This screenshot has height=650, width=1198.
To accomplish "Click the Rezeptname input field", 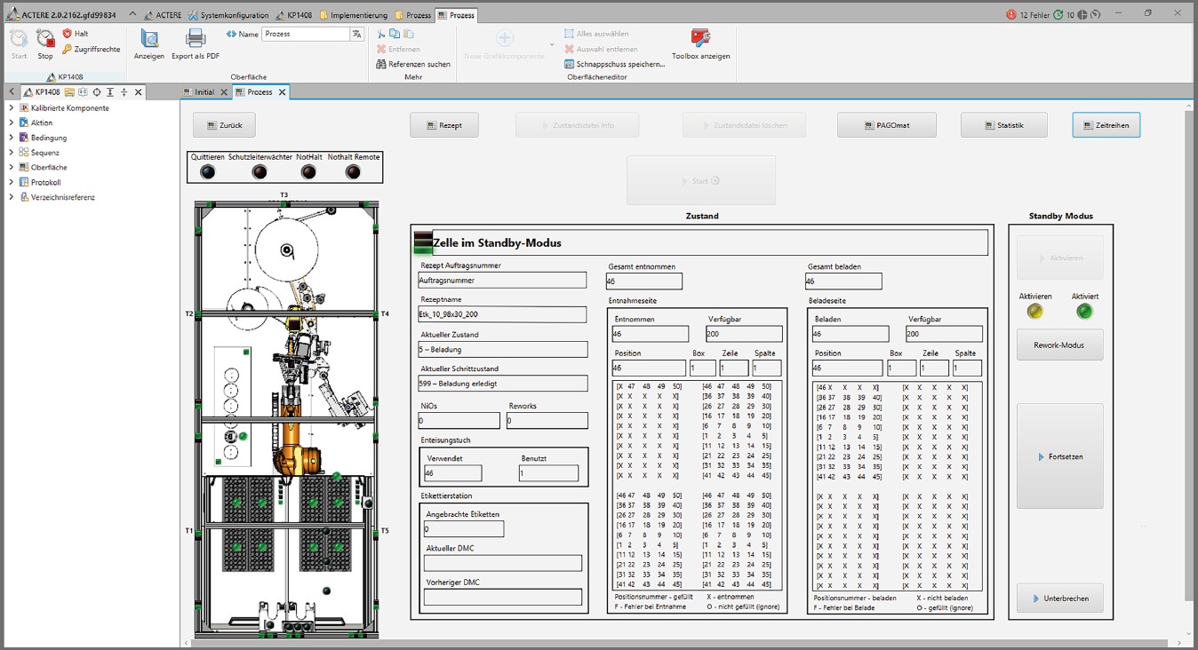I will tap(502, 314).
